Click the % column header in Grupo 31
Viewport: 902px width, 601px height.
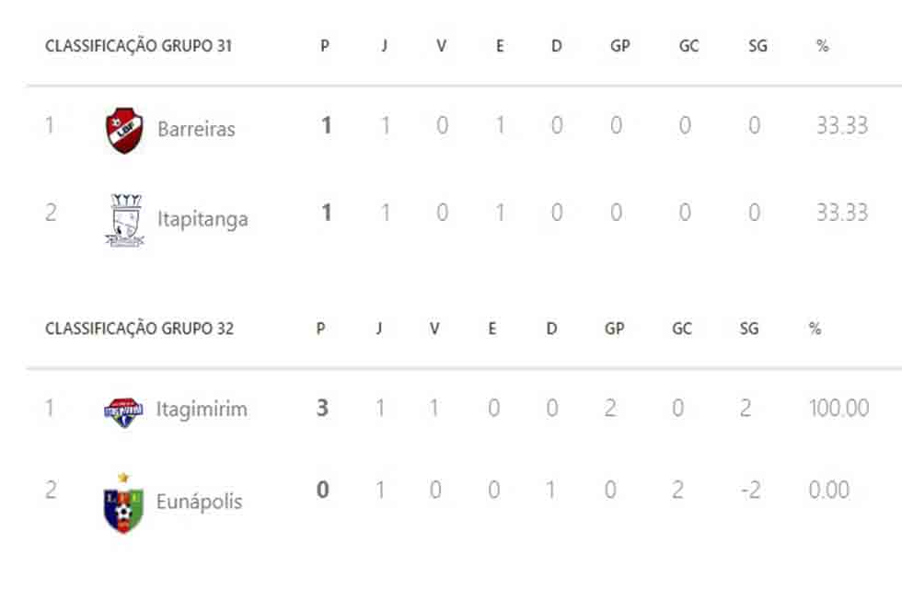(x=823, y=46)
